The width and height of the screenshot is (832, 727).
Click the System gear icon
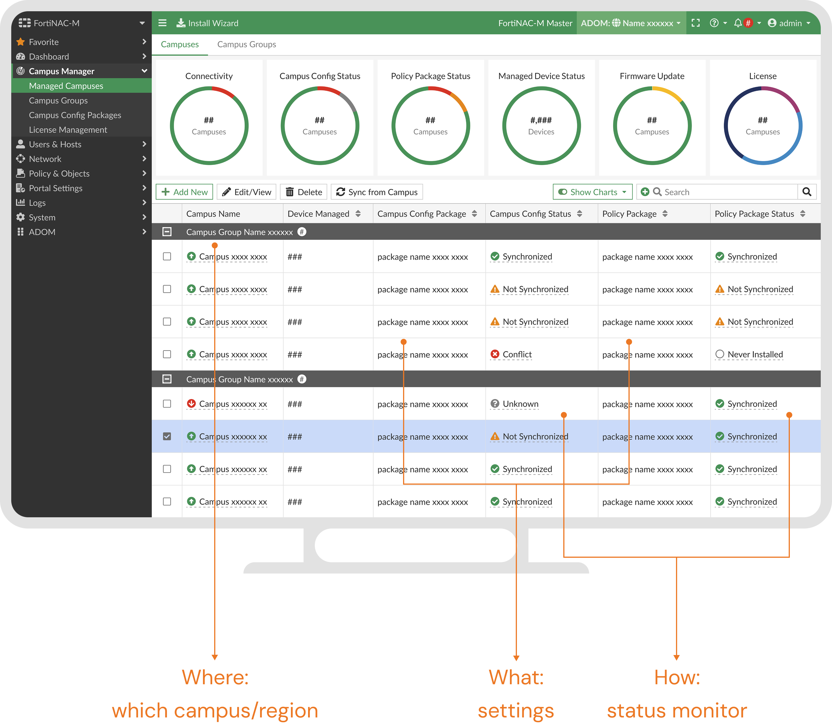(21, 217)
